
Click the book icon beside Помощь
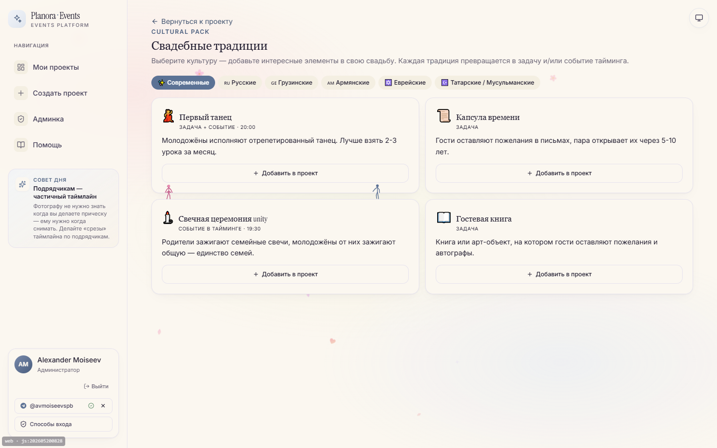tap(21, 145)
